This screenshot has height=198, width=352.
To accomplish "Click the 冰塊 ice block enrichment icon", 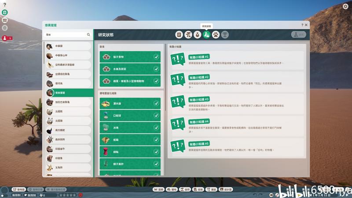I will point(106,128).
